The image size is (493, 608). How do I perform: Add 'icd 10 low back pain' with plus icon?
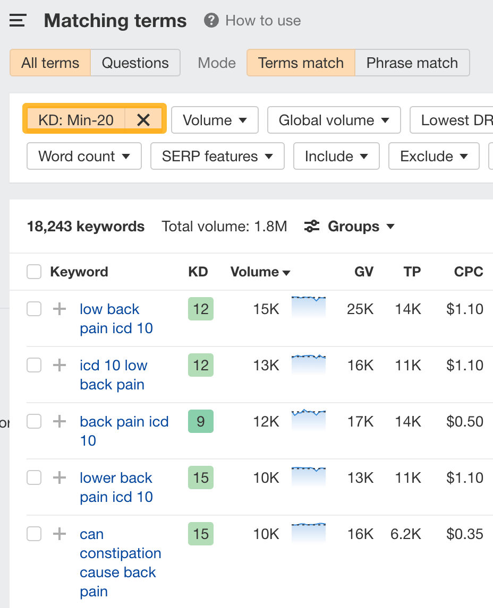pyautogui.click(x=58, y=365)
